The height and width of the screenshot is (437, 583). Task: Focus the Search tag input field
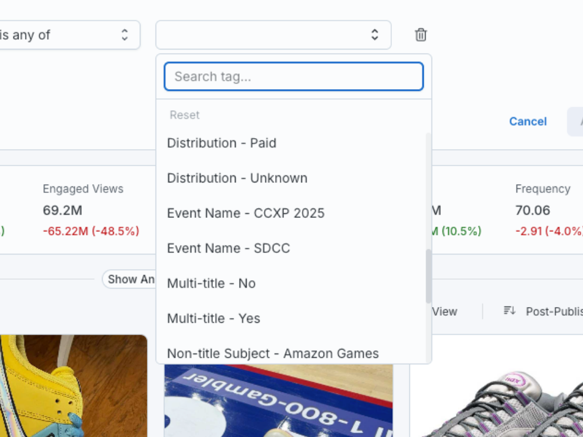coord(293,76)
